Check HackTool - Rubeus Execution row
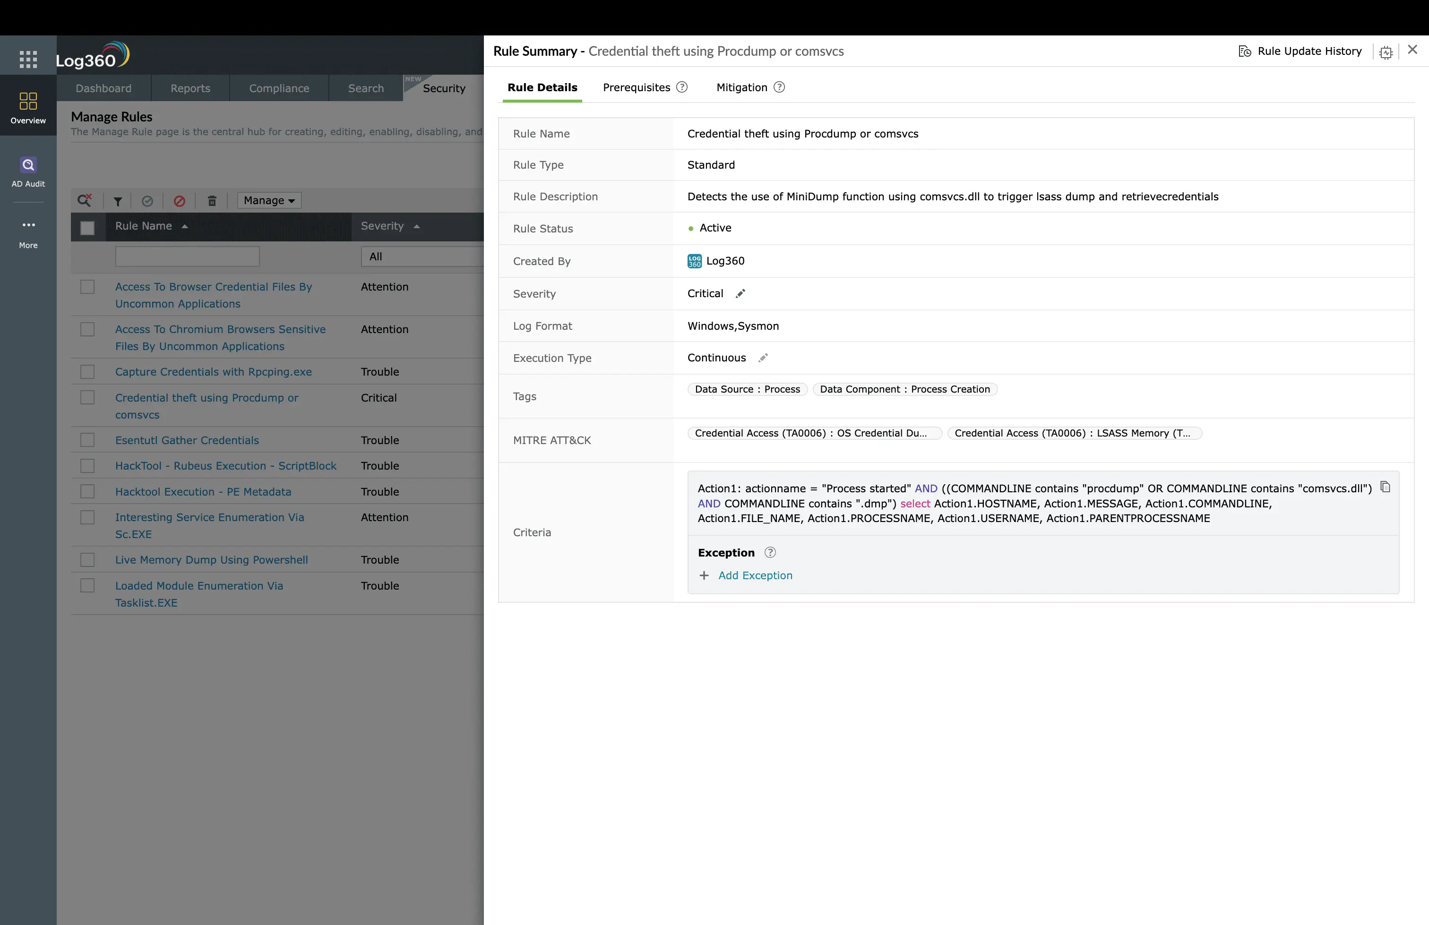 pos(88,466)
